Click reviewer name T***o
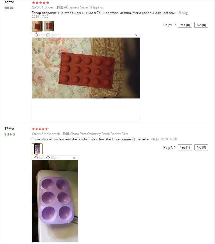The image size is (215, 244). coord(9,129)
